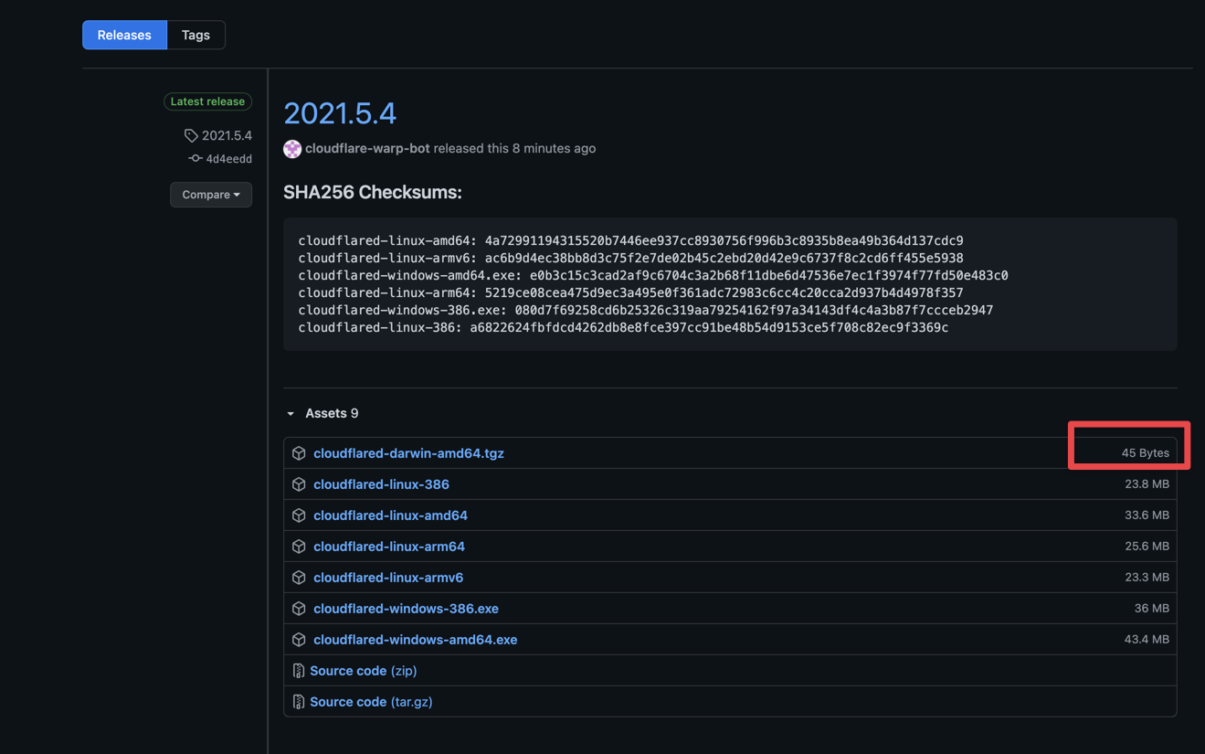Download the cloudflared-windows-386.exe asset
Image resolution: width=1205 pixels, height=754 pixels.
[x=406, y=608]
